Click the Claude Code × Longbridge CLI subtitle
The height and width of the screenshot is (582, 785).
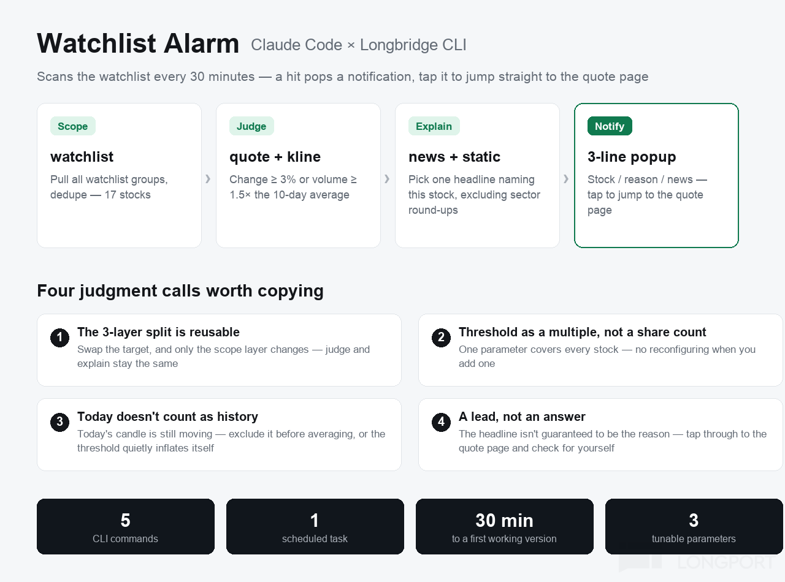(x=359, y=45)
